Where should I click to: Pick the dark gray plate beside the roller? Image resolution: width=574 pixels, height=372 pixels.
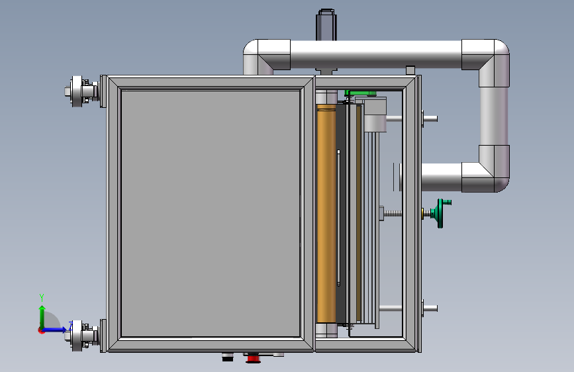coord(341,214)
